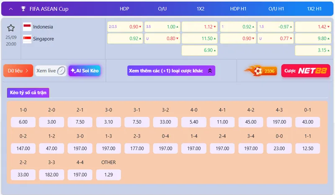Choose HDP H1 odds 0.90 for Singapore
This screenshot has width=335, height=195.
click(x=238, y=38)
